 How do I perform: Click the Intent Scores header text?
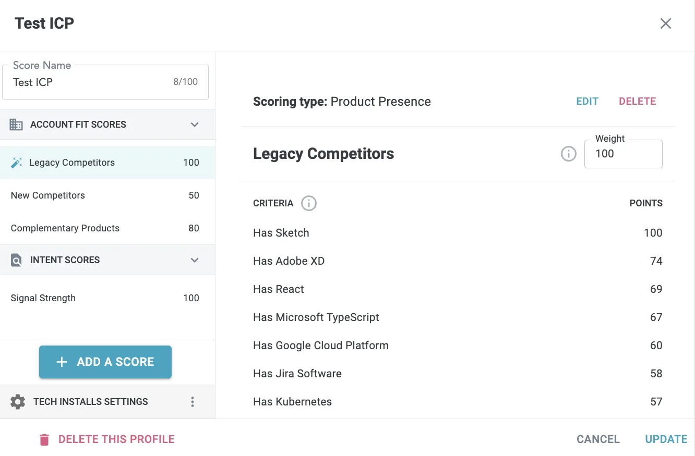tap(65, 260)
